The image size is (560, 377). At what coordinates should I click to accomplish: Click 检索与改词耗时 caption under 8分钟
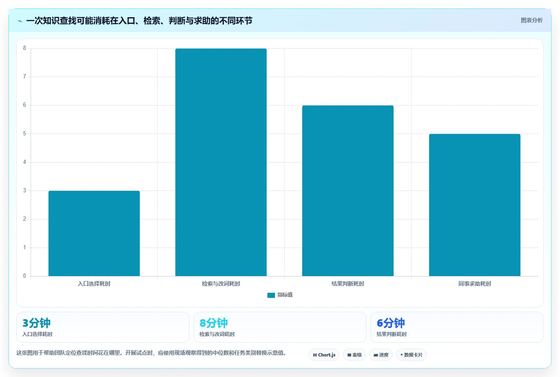[217, 334]
